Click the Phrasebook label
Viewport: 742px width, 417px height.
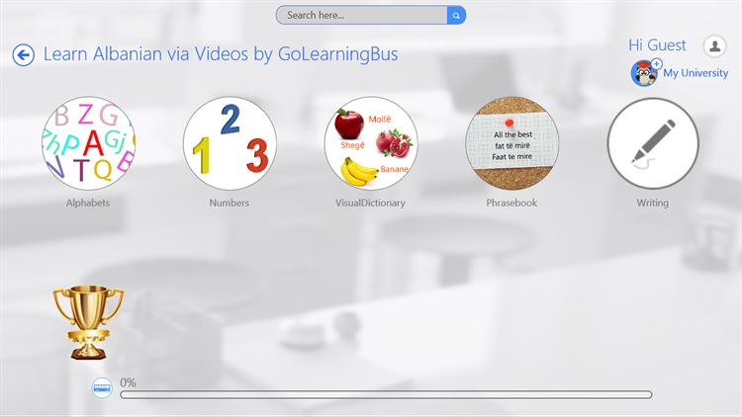[511, 203]
